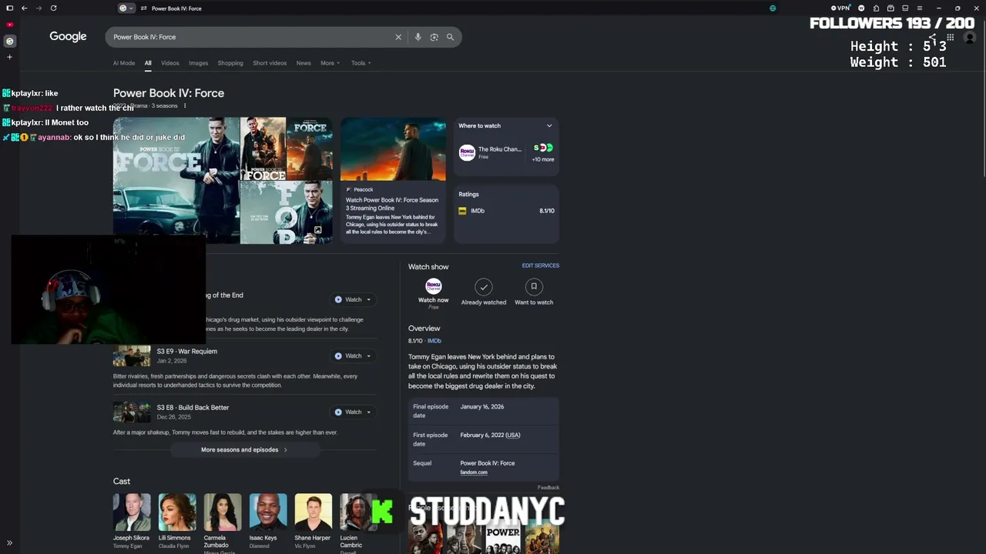Open the IMDb rating row

[506, 211]
